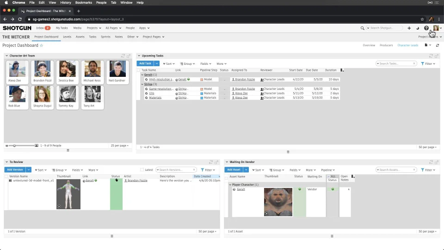Open the Overview layout tab
Viewport: 444px width, 250px height.
pyautogui.click(x=369, y=45)
